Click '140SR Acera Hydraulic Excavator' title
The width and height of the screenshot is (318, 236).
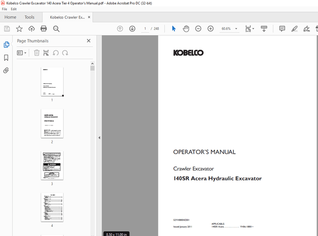click(217, 178)
